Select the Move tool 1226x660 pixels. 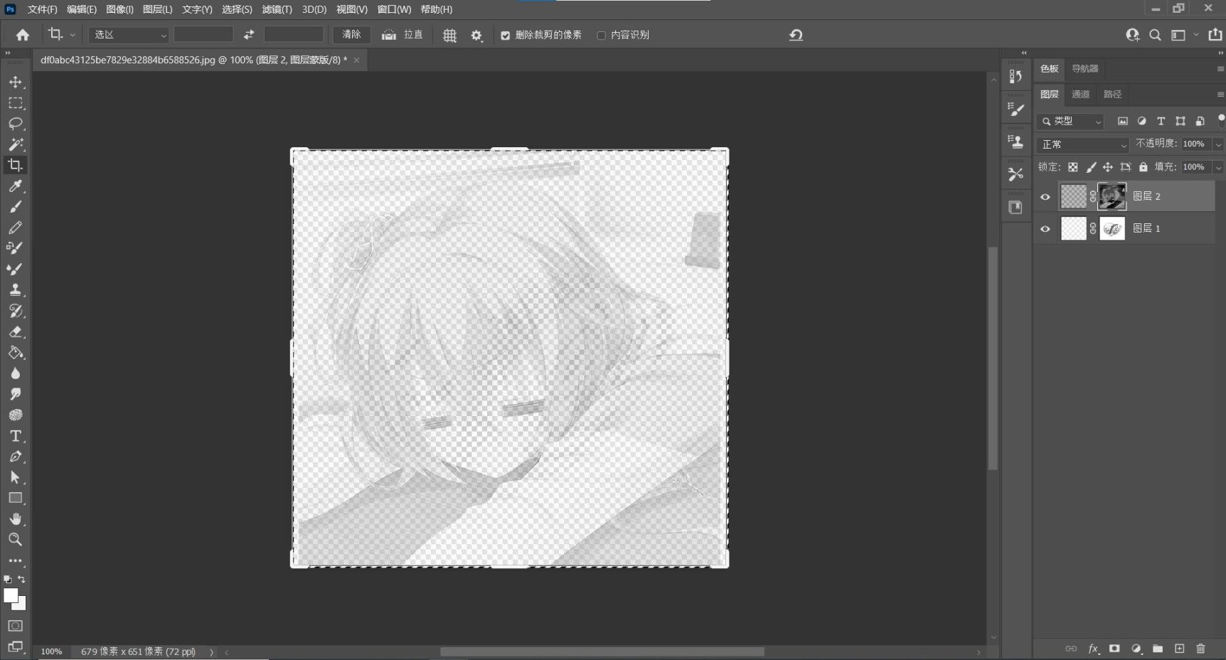tap(16, 82)
